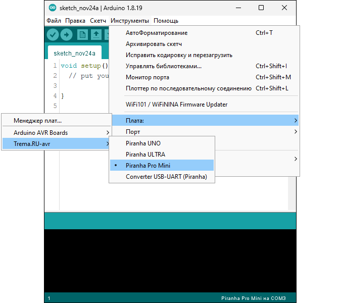Click the black console output area
This screenshot has width=341, height=303.
coord(170,261)
